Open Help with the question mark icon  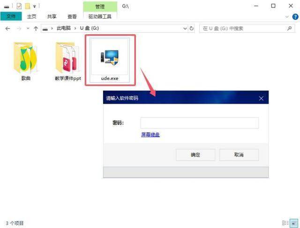295,17
